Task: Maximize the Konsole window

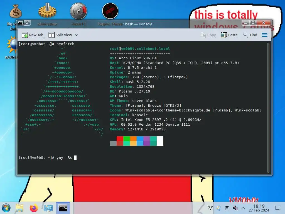Action: tap(253, 23)
